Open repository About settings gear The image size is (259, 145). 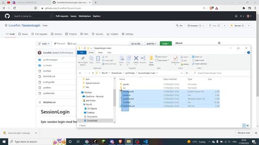click(x=219, y=43)
